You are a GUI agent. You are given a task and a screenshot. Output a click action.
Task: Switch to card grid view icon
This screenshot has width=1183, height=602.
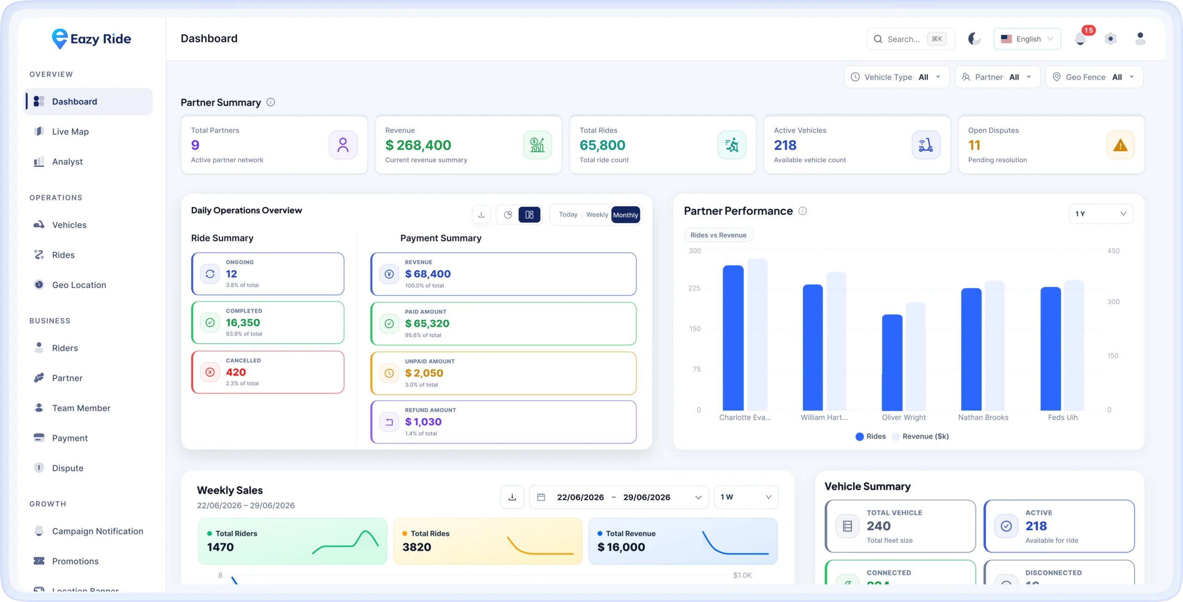(530, 214)
